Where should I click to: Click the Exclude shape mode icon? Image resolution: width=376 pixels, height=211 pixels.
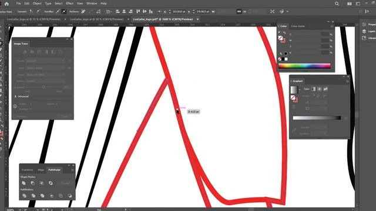click(51, 183)
